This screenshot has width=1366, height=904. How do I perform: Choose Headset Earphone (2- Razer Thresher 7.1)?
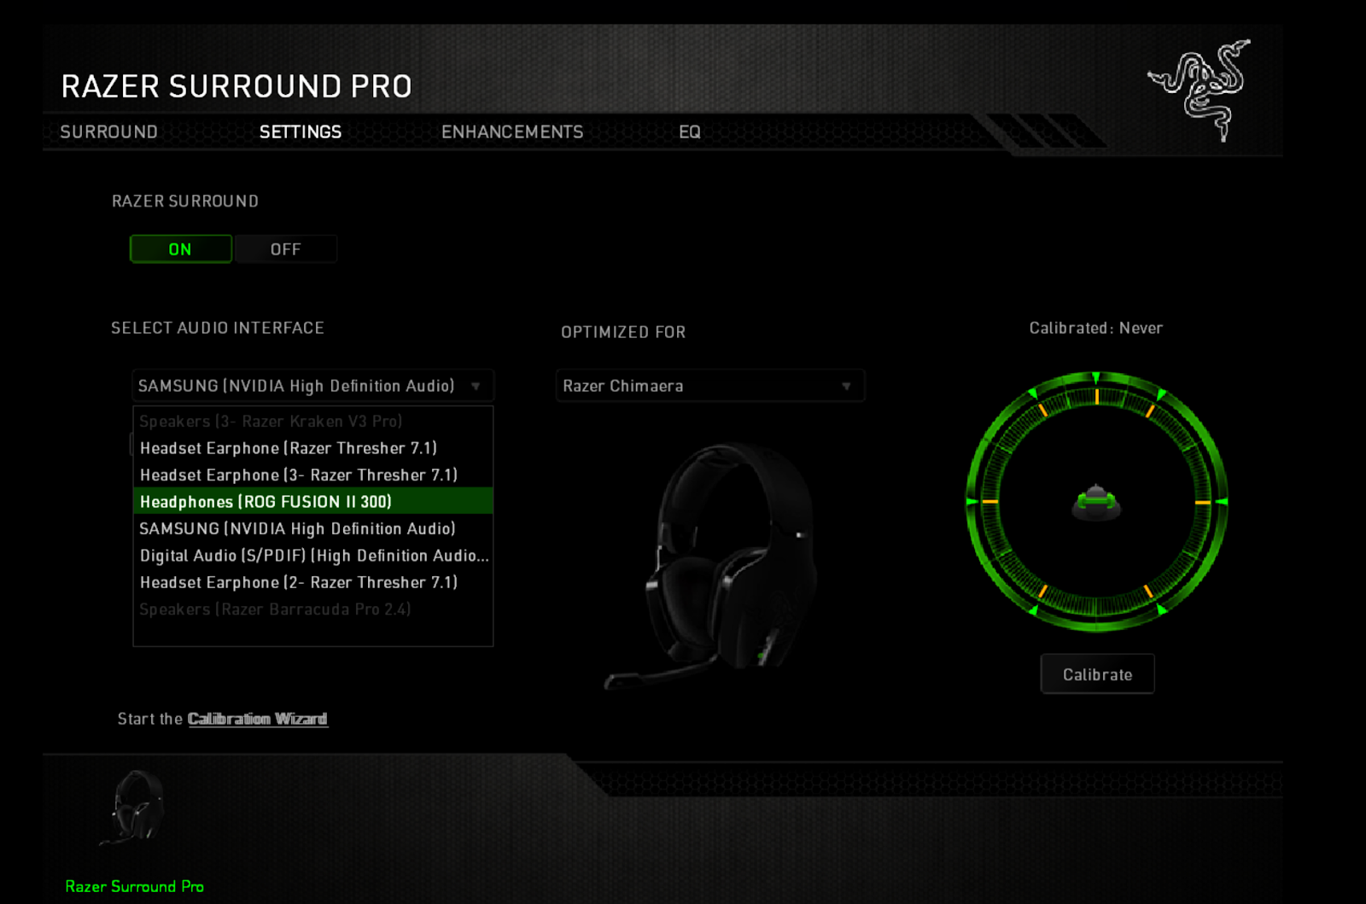(x=313, y=582)
